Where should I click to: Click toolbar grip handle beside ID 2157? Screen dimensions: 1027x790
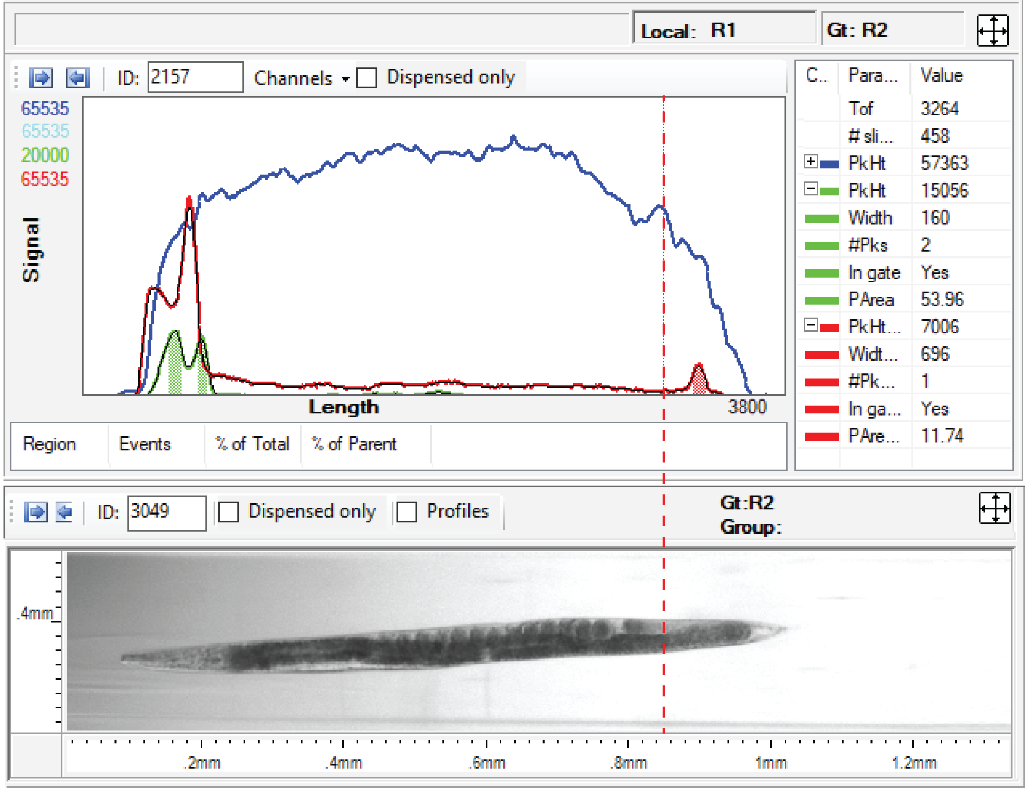(16, 77)
